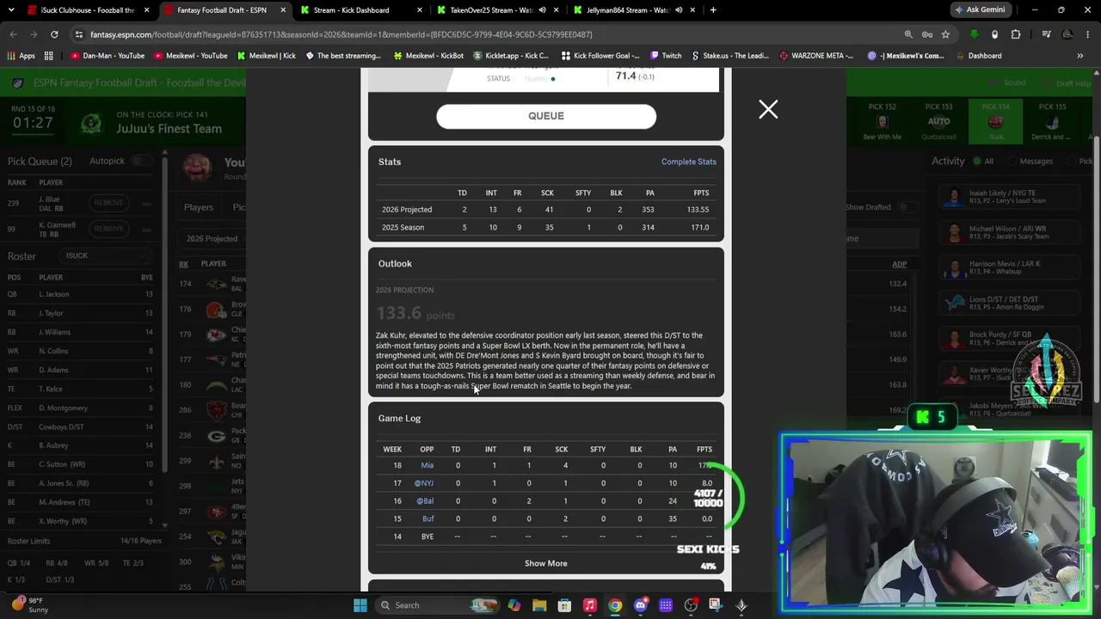Sort players by the ADP column
The image size is (1101, 619).
point(899,264)
